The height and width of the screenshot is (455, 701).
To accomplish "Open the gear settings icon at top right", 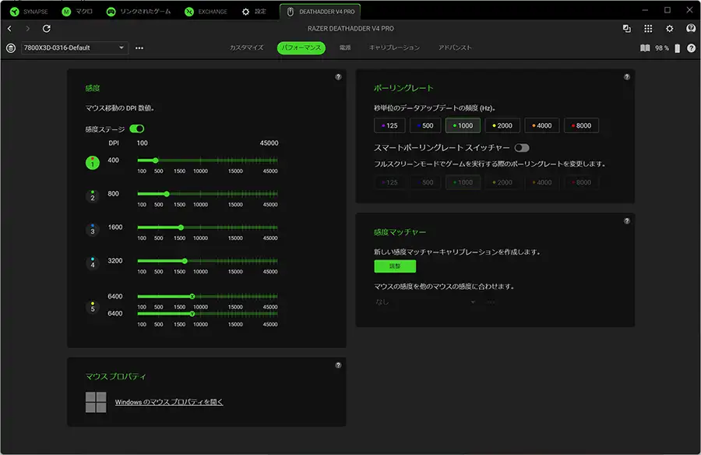I will (x=669, y=29).
